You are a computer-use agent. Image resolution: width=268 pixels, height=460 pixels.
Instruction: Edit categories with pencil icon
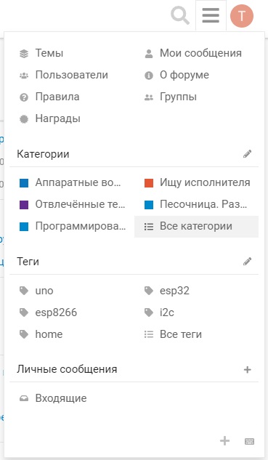[x=247, y=154]
